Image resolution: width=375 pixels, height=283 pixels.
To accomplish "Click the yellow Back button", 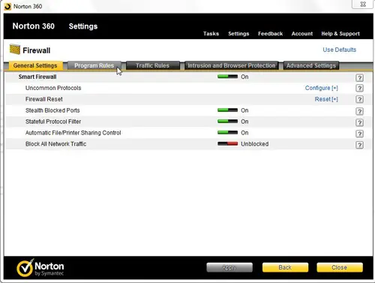I will pyautogui.click(x=285, y=267).
